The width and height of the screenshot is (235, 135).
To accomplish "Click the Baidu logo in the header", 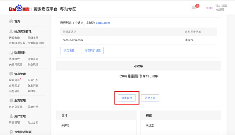I will click(19, 8).
